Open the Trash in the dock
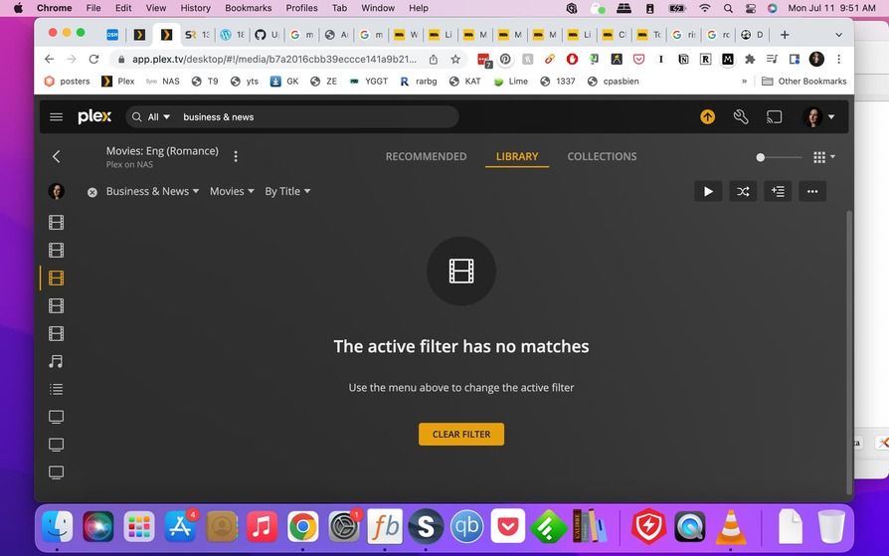Screen dimensions: 889x556 pos(831,527)
